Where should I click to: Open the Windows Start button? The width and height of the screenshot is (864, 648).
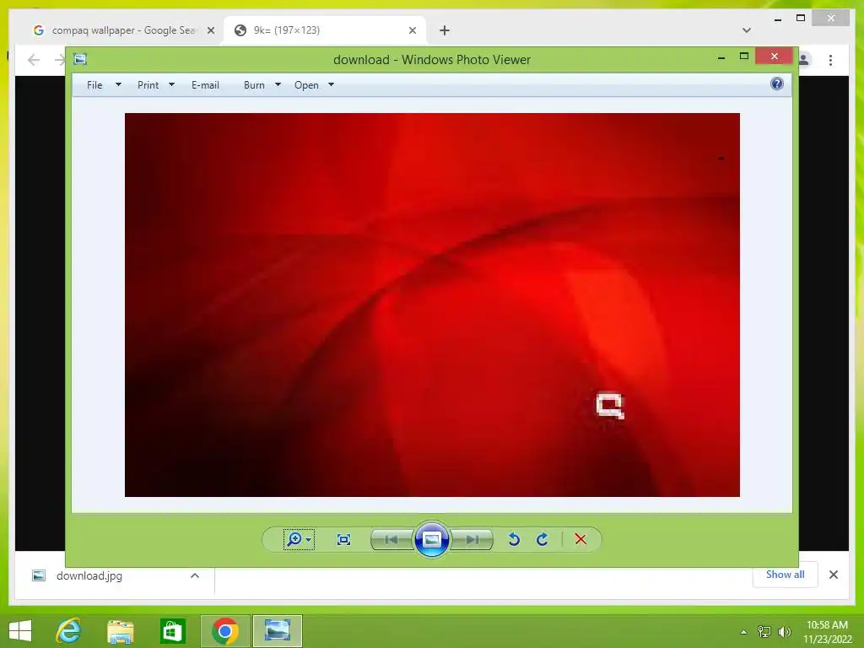(20, 631)
